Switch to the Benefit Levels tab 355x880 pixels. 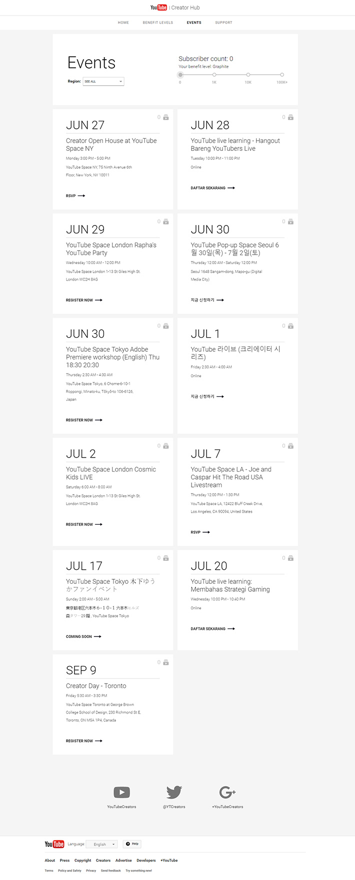tap(158, 23)
